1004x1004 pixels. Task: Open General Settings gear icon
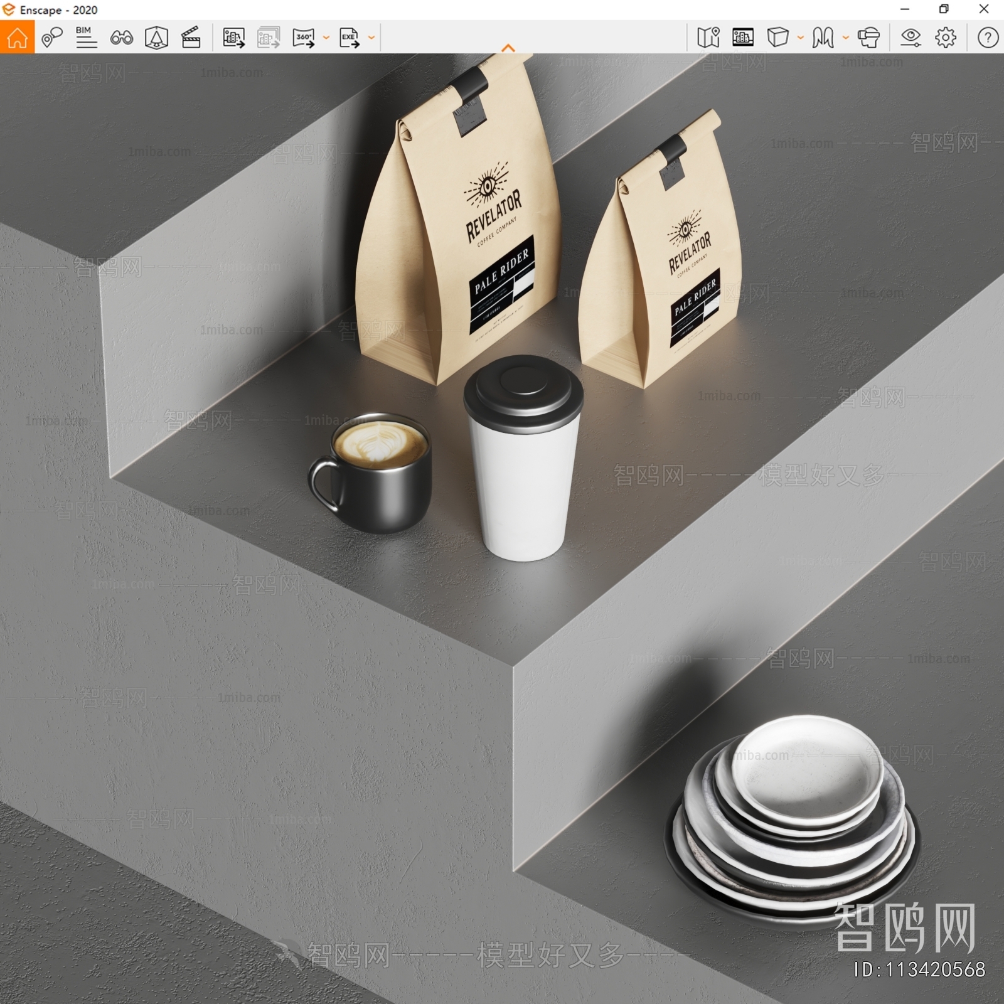[x=946, y=38]
